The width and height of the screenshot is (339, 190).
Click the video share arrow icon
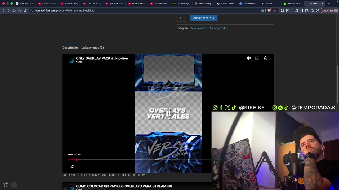[72, 167]
